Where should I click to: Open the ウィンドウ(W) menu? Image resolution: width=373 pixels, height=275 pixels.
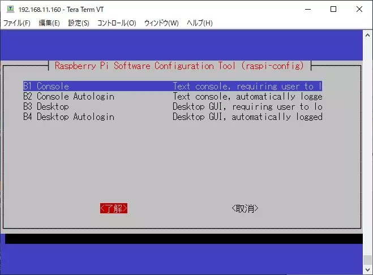[x=161, y=23]
